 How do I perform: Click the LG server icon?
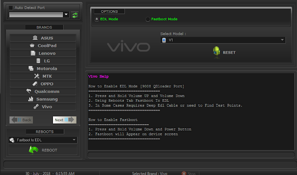pos(38,61)
